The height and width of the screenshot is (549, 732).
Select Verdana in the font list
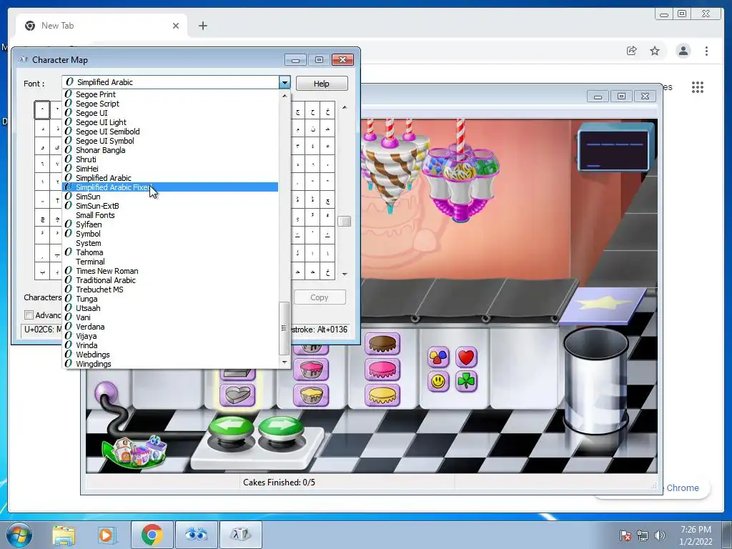pos(170,327)
